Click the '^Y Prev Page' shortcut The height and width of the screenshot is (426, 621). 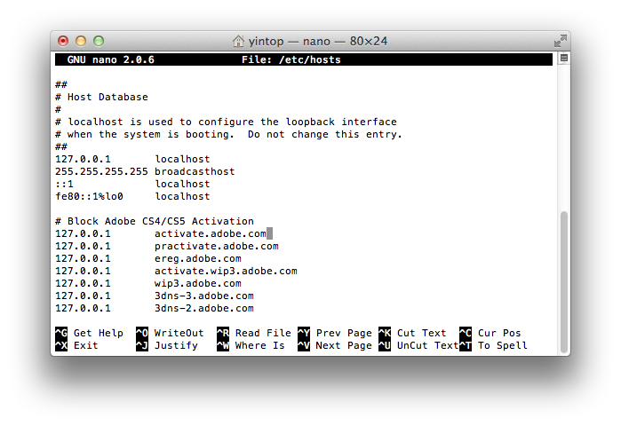pos(335,333)
